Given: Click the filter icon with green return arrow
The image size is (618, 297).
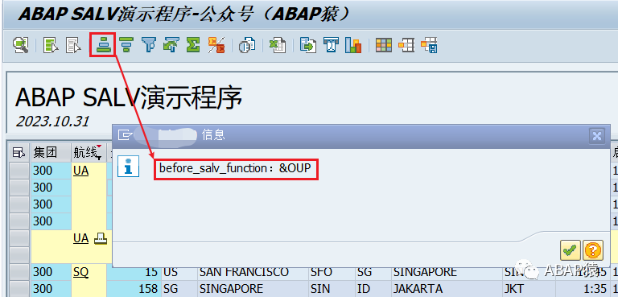Looking at the screenshot, I should point(171,45).
